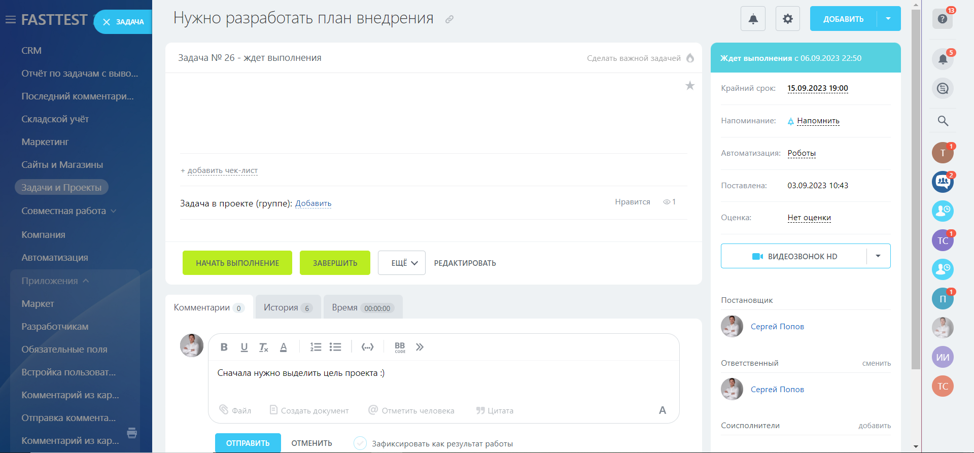This screenshot has height=453, width=974.
Task: Open task settings gear button
Action: (x=788, y=19)
